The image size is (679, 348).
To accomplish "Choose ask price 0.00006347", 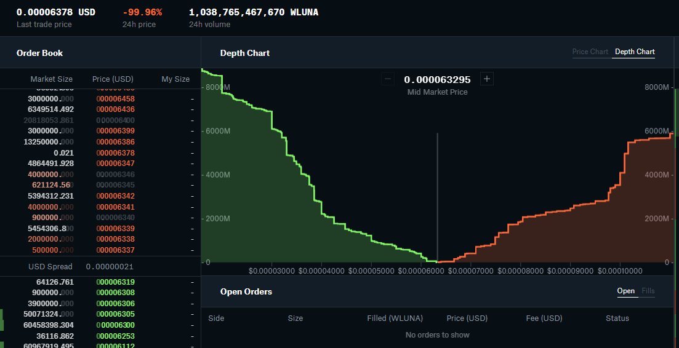I will (115, 164).
